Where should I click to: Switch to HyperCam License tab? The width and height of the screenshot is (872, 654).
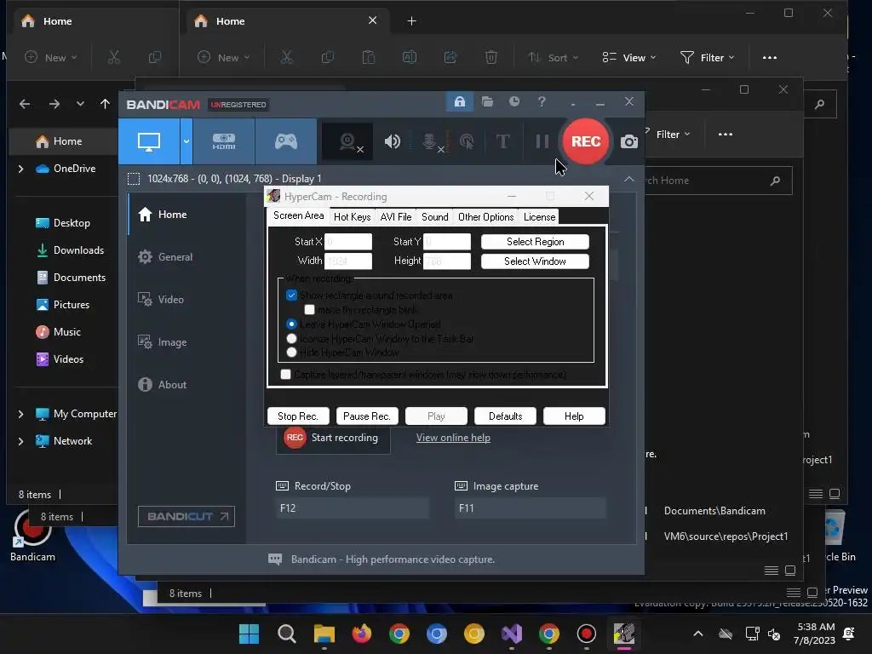[x=539, y=217]
